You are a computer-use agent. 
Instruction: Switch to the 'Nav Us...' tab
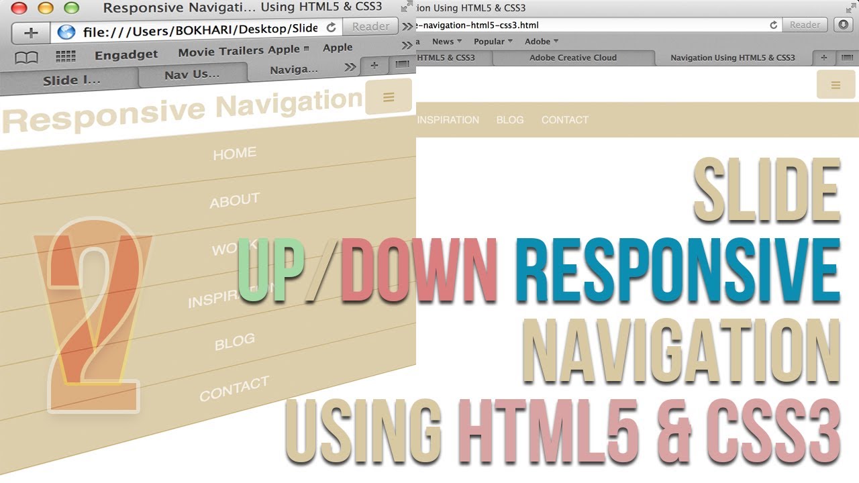pyautogui.click(x=193, y=73)
